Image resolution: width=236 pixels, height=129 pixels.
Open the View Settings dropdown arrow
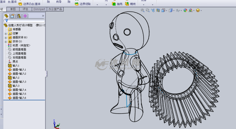[x=201, y=11]
